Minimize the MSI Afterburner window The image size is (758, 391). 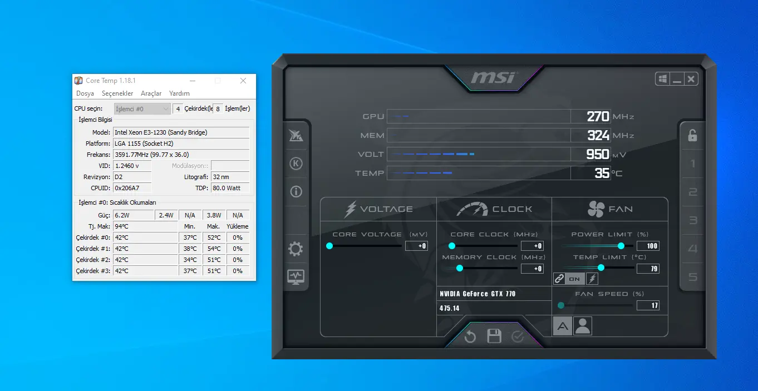pyautogui.click(x=677, y=79)
